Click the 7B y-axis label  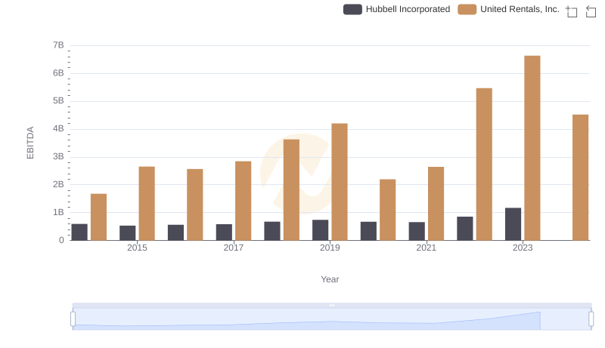point(58,45)
